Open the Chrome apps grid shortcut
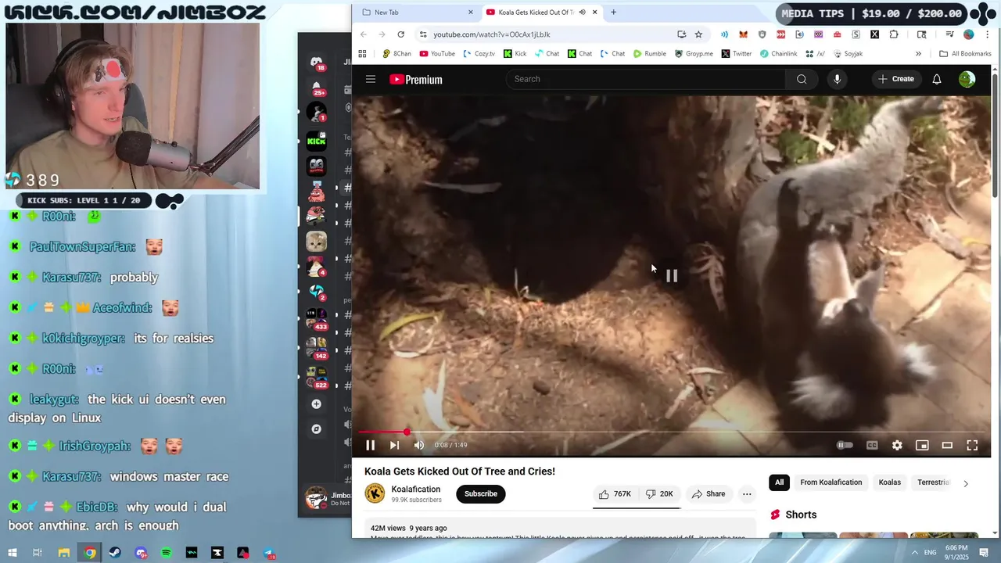 (x=362, y=54)
